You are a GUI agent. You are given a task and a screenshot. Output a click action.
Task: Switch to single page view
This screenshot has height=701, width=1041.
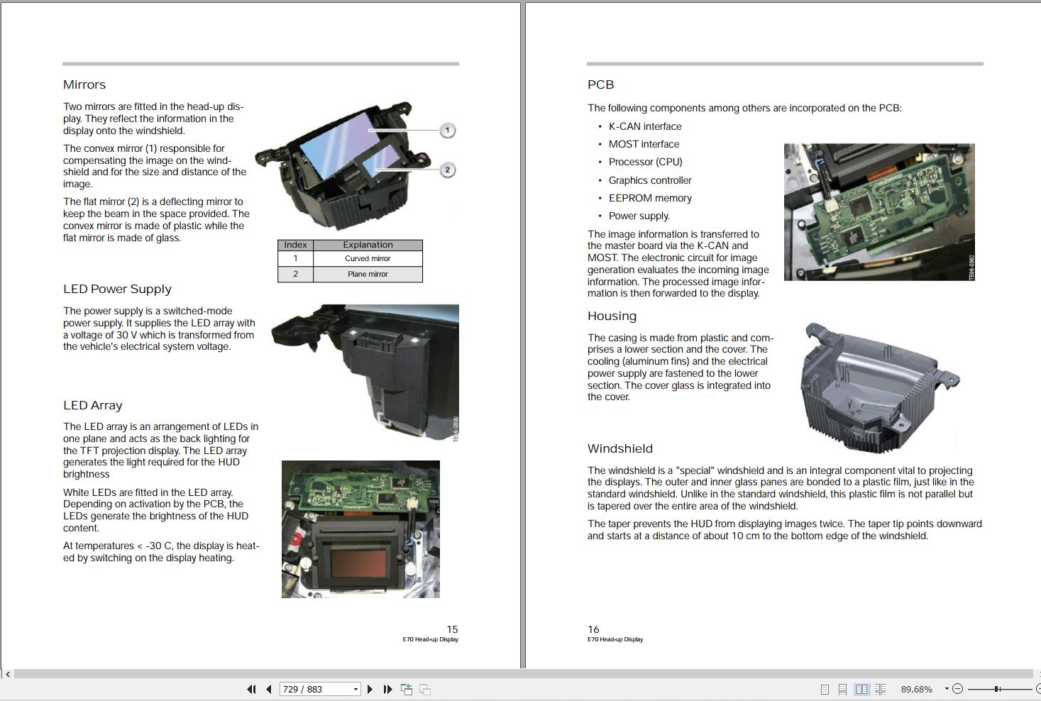pos(825,689)
